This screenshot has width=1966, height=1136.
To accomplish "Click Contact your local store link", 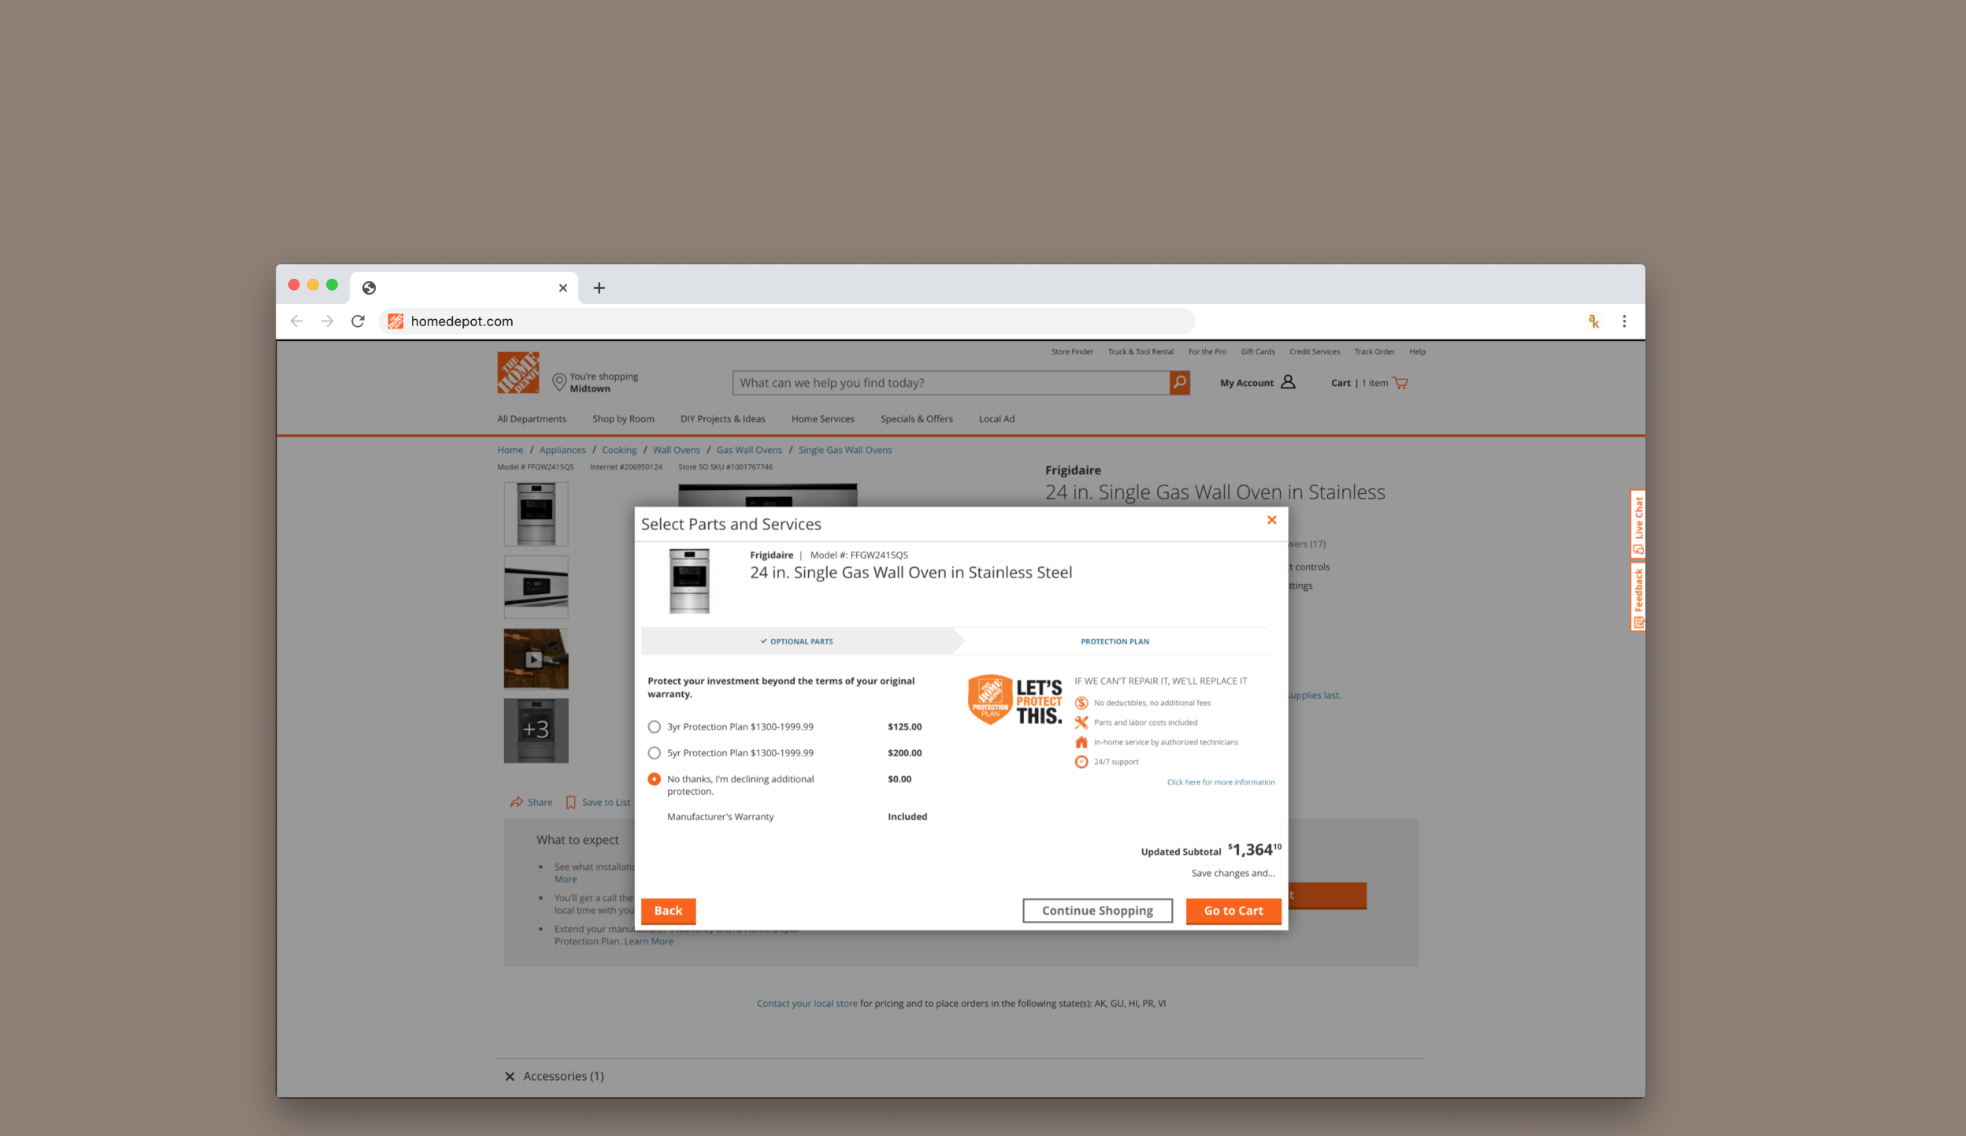I will (807, 1004).
